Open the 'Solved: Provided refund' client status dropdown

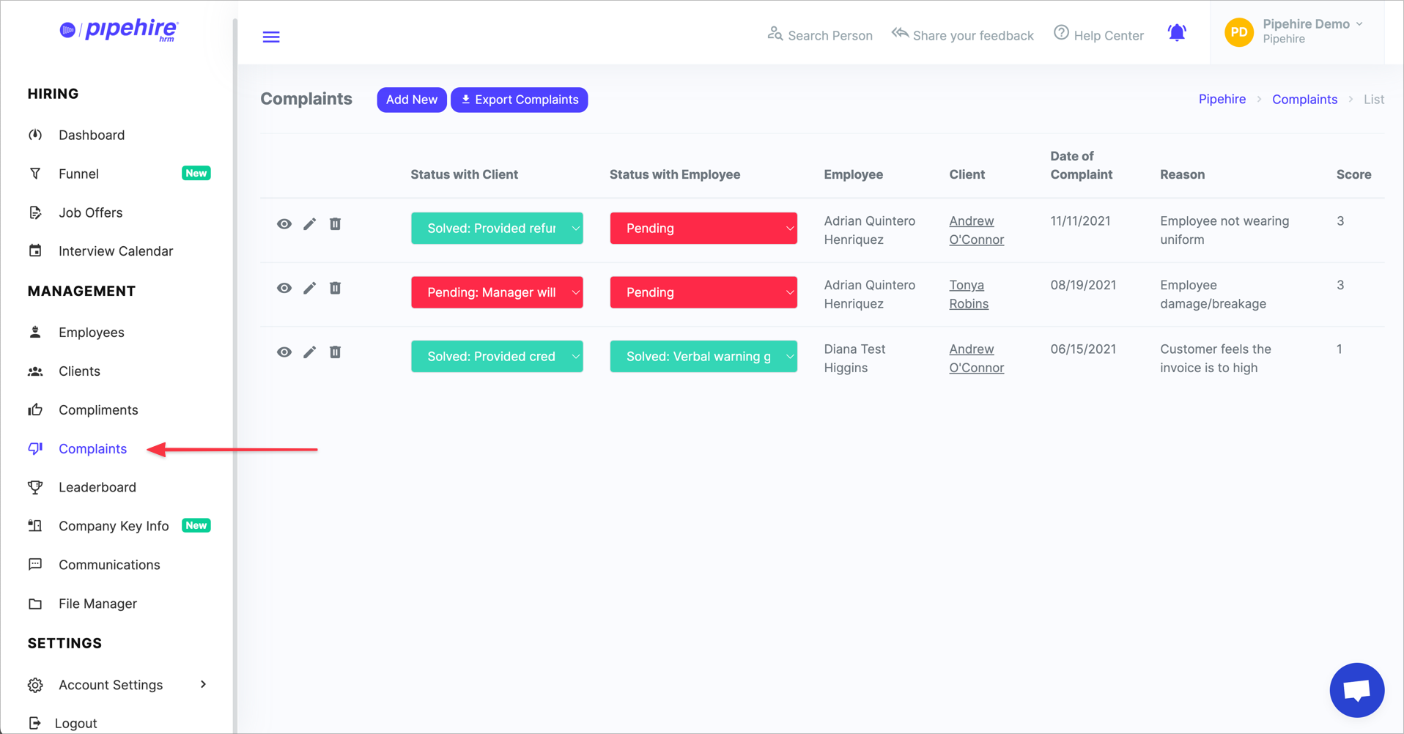click(x=497, y=229)
